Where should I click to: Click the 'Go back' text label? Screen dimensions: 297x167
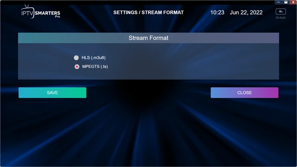click(x=281, y=18)
